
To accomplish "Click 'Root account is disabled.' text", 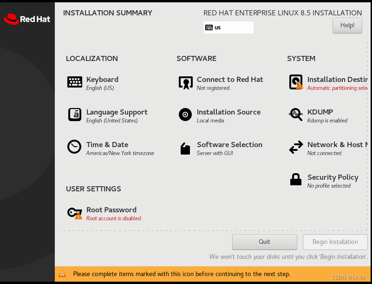I will point(114,218).
